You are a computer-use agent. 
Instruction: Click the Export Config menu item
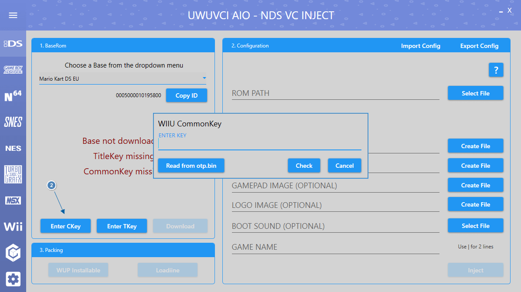click(x=479, y=46)
